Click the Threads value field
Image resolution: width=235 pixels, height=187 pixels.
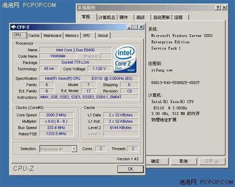(133, 149)
